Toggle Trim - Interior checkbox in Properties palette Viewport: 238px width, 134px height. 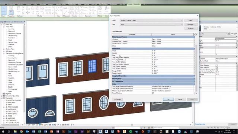[x=216, y=68]
